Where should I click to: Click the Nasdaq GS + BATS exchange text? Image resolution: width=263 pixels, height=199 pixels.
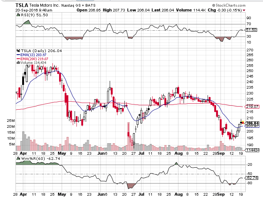click(x=79, y=6)
